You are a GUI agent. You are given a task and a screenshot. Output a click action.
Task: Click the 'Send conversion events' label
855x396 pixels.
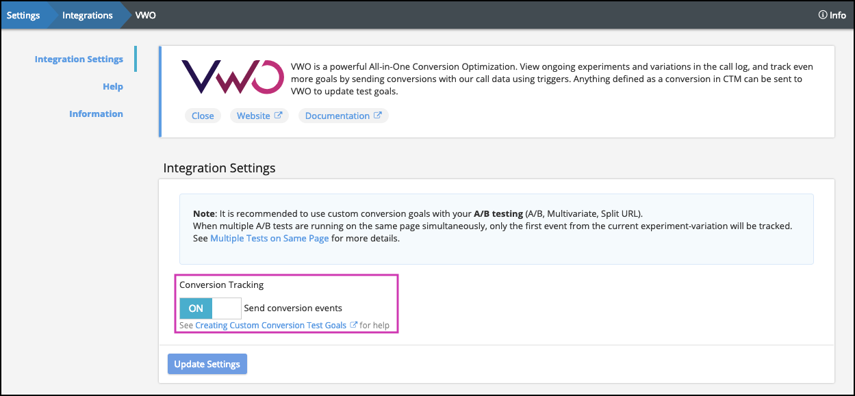tap(293, 308)
